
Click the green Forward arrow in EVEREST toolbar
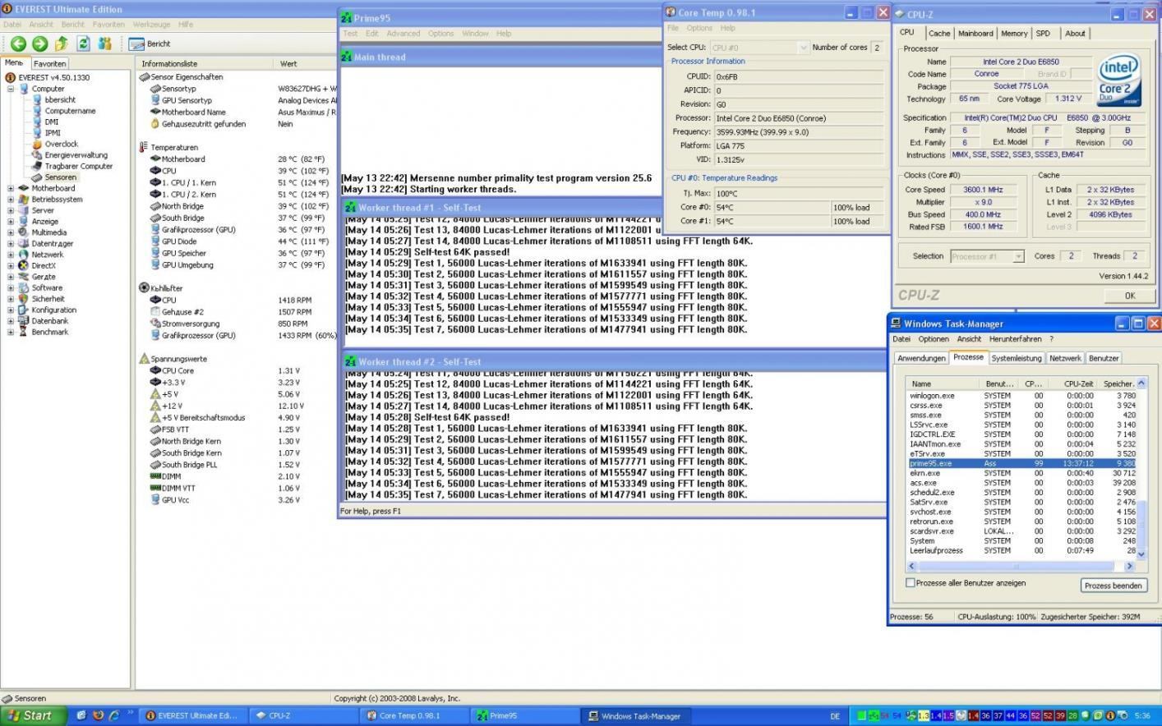tap(39, 44)
